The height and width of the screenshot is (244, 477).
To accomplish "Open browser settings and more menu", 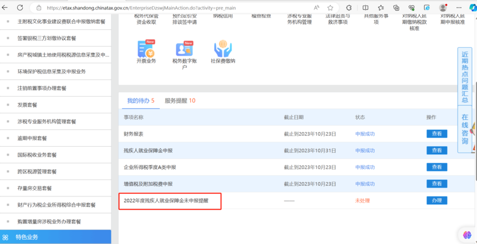I will pos(458,8).
